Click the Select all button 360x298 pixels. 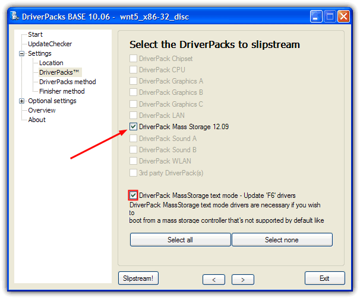(x=180, y=240)
